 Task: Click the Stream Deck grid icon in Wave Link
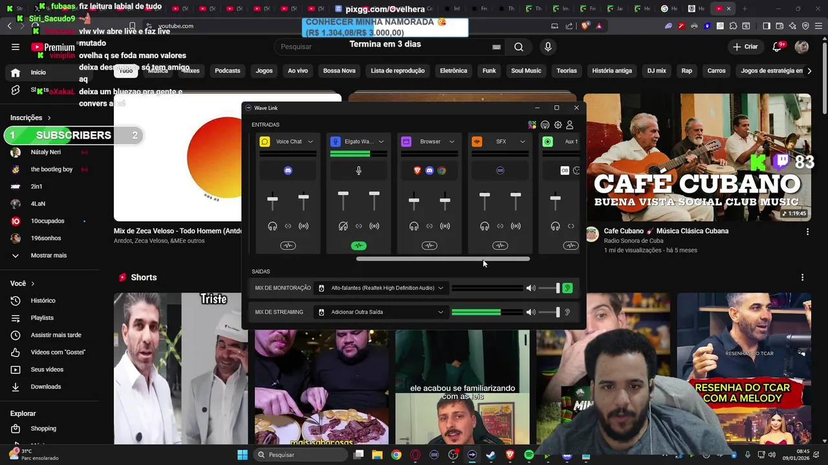[x=545, y=125]
